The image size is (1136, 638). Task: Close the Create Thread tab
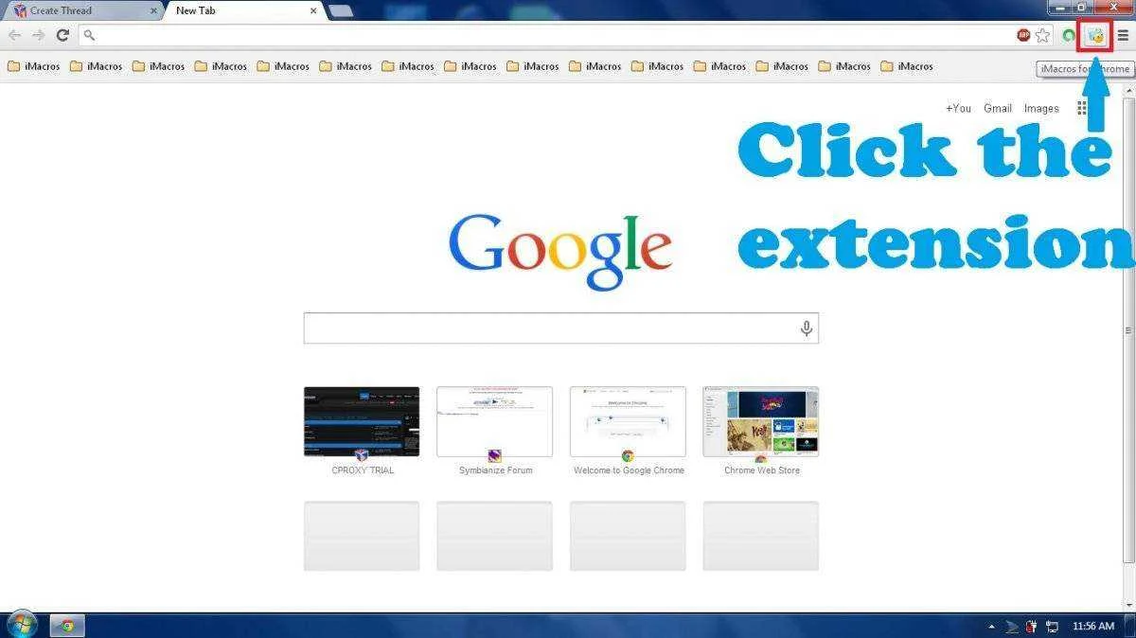coord(153,11)
